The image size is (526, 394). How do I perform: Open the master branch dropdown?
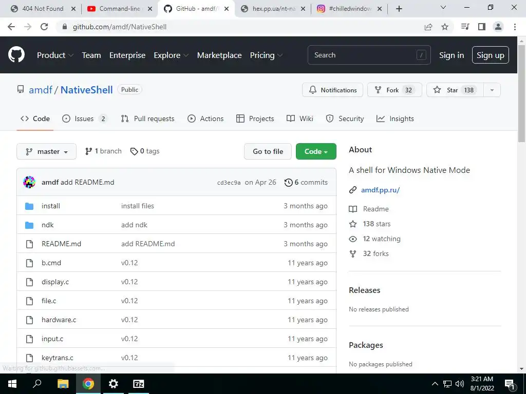click(x=46, y=151)
